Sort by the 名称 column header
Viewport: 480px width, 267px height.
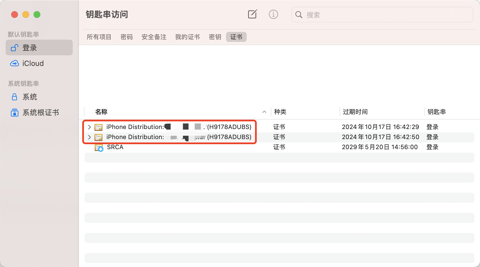point(101,112)
